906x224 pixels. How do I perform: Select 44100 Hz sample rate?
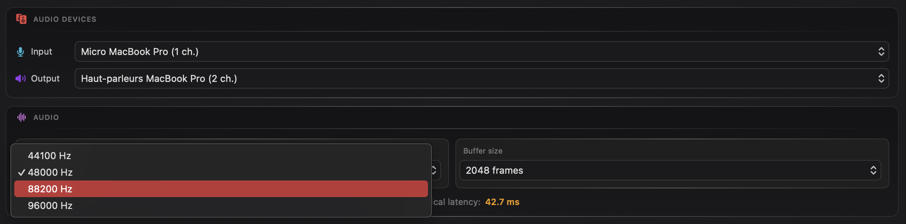tap(50, 156)
